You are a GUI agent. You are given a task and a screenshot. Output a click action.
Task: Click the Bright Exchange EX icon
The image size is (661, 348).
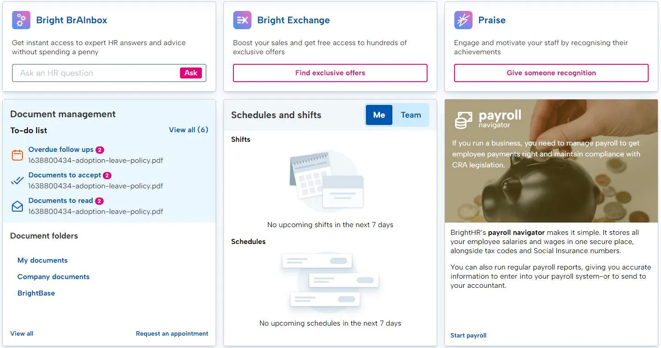(242, 20)
